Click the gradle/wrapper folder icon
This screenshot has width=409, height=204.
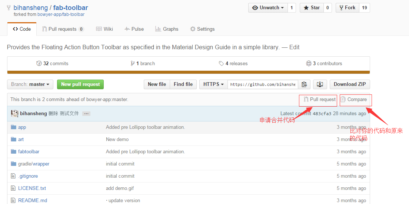pyautogui.click(x=14, y=164)
